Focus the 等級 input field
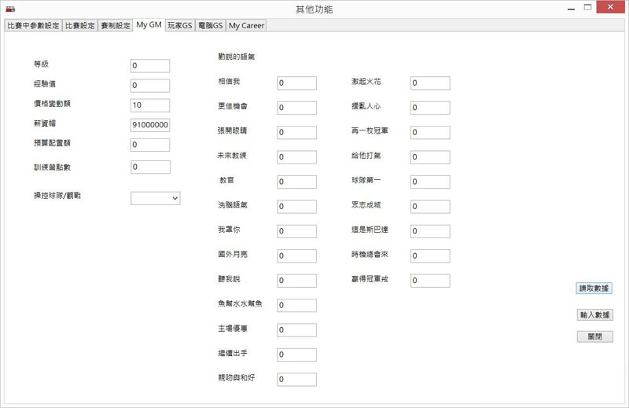Screen dimensions: 629x408 (x=150, y=66)
